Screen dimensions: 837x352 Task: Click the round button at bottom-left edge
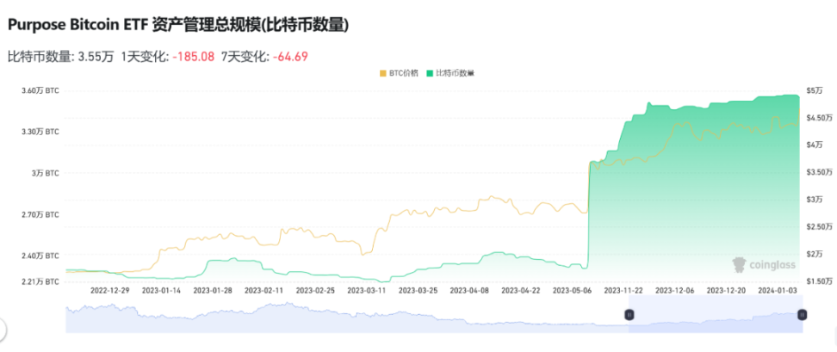pos(3,329)
